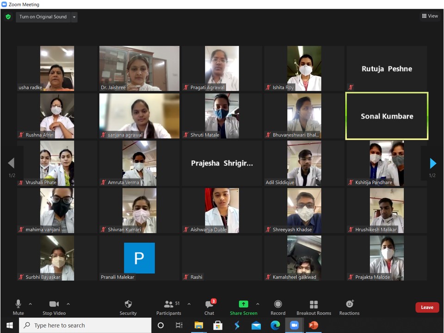Select Dr. Jaishree's video tile

pyautogui.click(x=139, y=68)
